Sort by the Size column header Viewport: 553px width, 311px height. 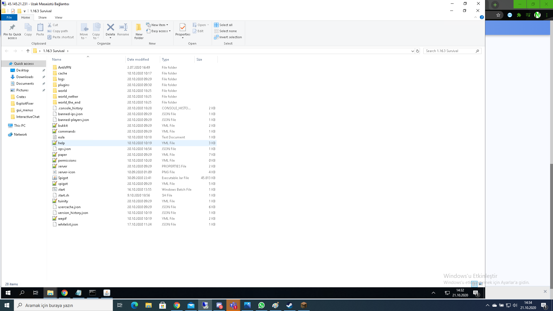pyautogui.click(x=206, y=60)
